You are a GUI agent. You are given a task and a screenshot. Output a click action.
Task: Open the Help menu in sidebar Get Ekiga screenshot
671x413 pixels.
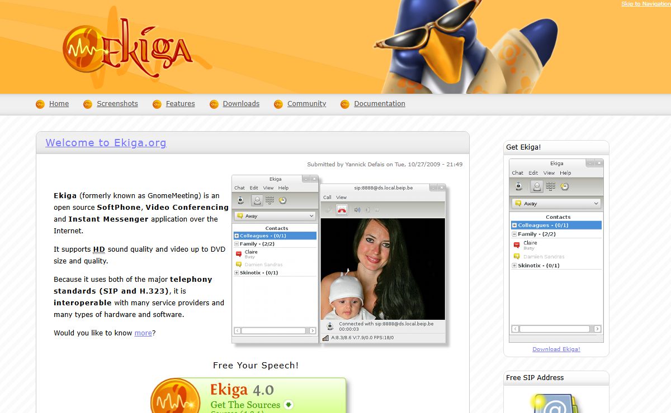point(565,173)
